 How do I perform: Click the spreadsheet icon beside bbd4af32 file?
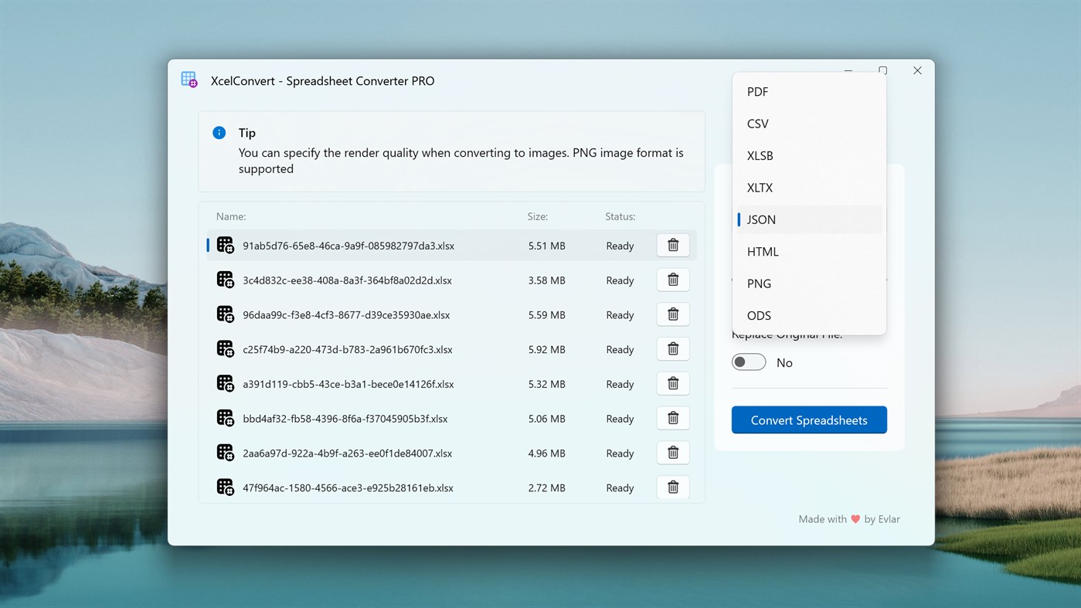225,418
